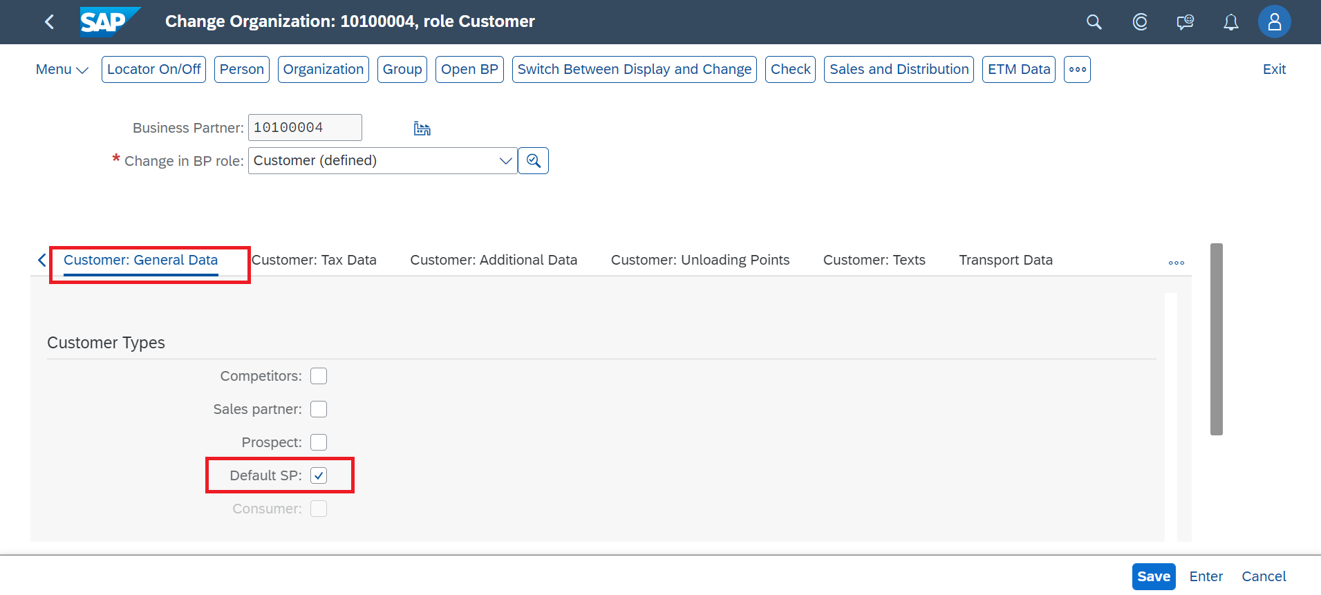Uncheck the Default SP checkbox
The height and width of the screenshot is (595, 1321).
pyautogui.click(x=319, y=475)
